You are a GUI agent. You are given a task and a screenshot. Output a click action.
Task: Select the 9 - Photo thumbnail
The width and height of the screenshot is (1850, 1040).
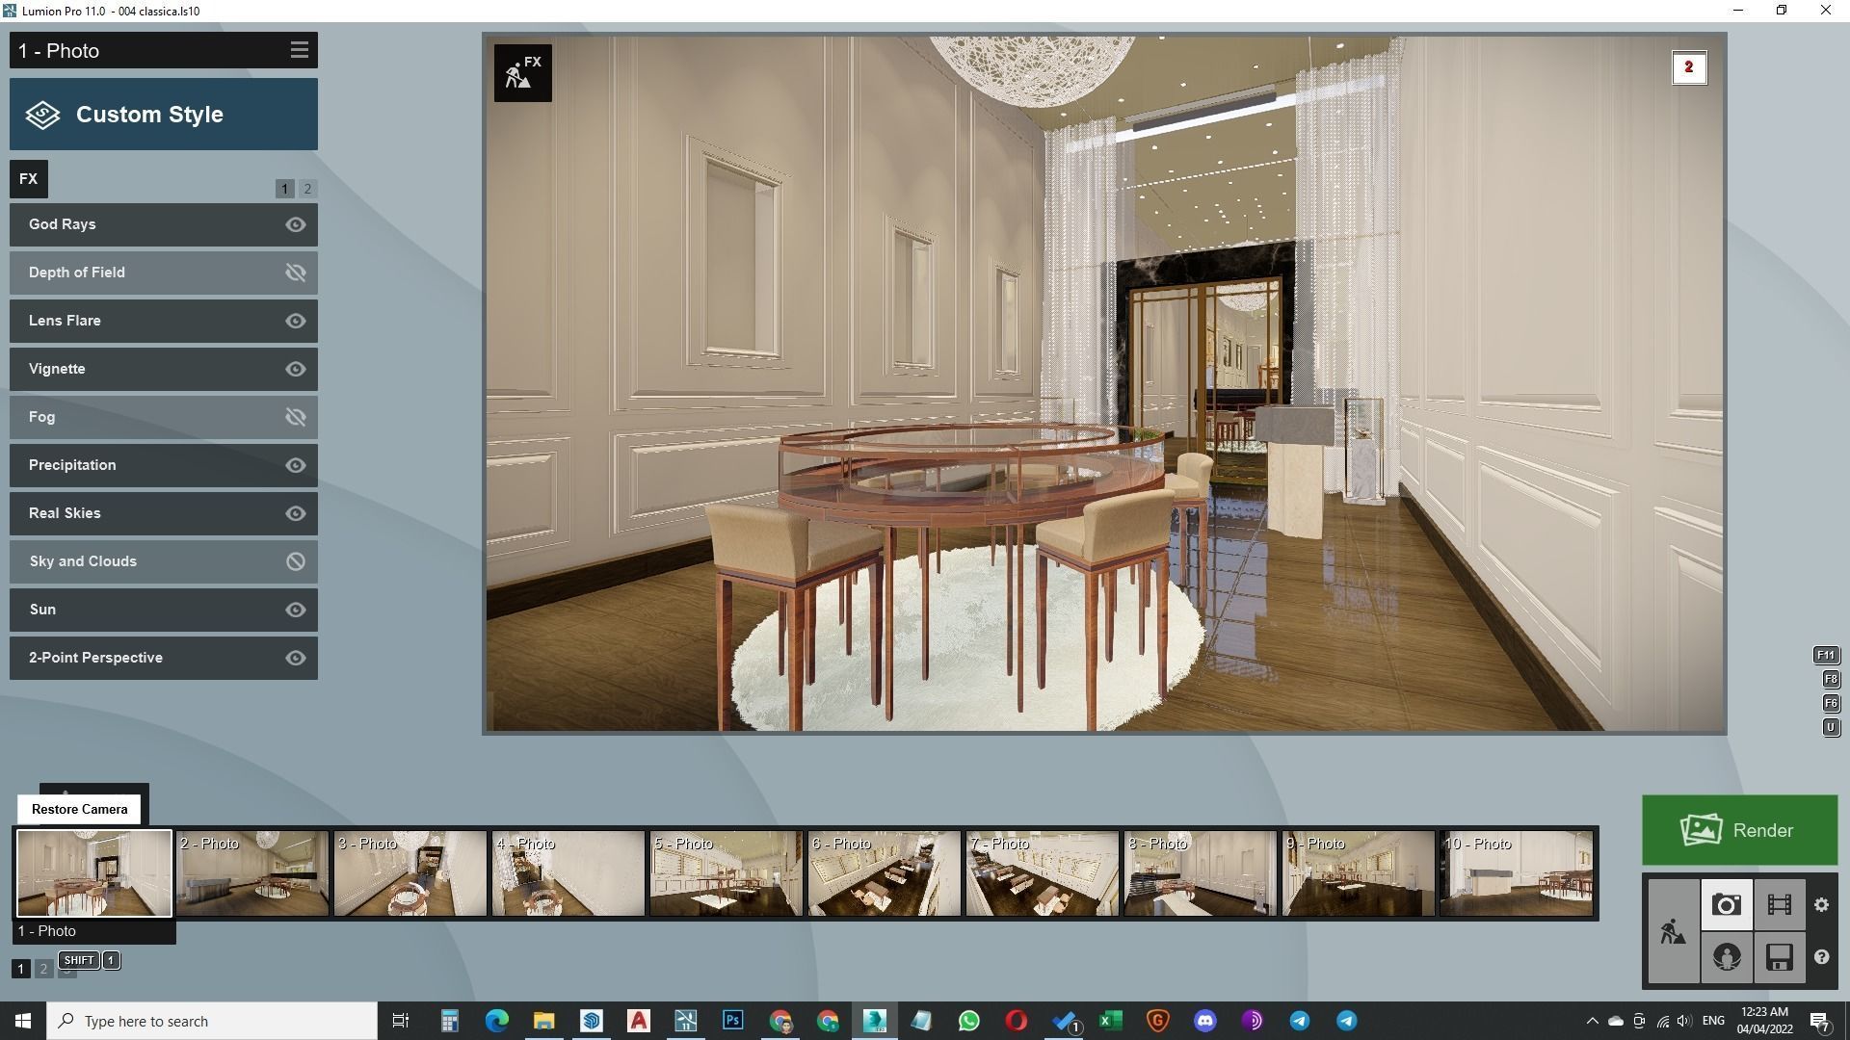1359,873
